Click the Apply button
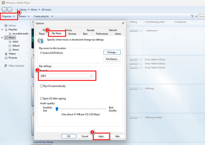The width and height of the screenshot is (205, 145). (x=101, y=136)
